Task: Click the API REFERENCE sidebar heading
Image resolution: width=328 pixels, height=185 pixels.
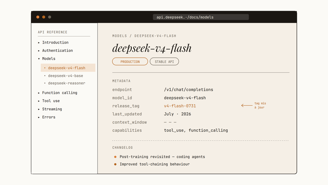Action: (52, 32)
